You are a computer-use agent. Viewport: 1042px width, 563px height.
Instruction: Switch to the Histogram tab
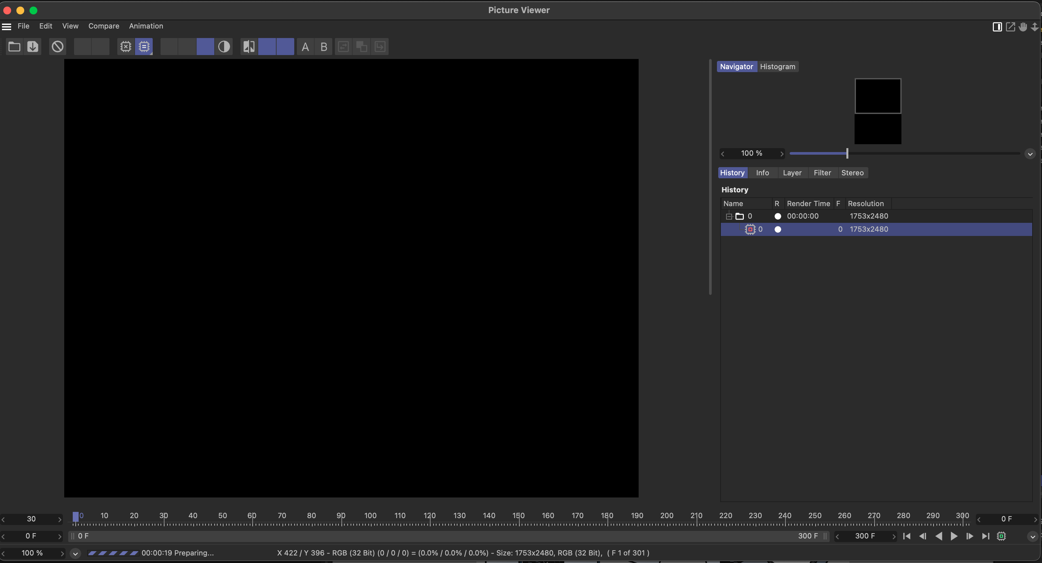[x=778, y=67]
